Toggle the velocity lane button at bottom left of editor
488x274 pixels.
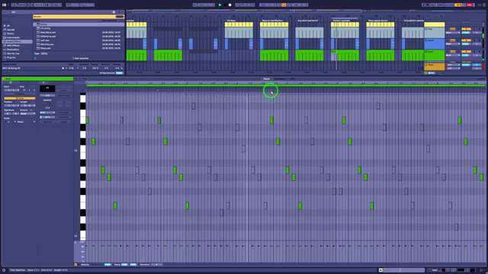click(x=75, y=265)
